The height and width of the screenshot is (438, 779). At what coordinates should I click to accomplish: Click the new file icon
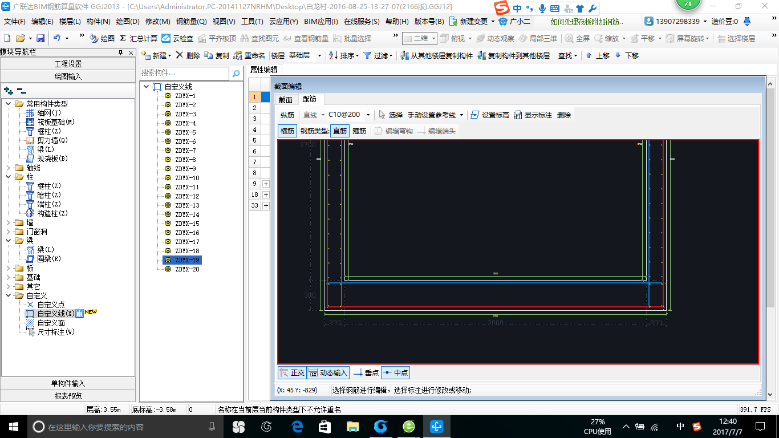(x=7, y=38)
